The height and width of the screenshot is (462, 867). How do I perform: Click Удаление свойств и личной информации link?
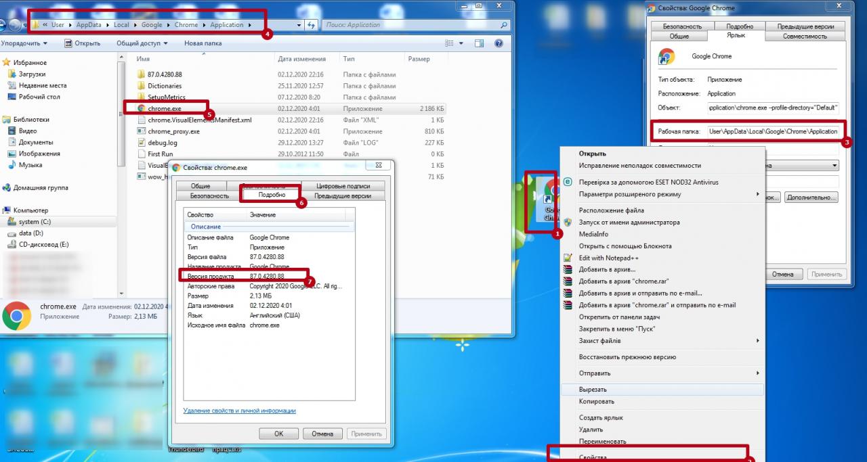[x=240, y=411]
